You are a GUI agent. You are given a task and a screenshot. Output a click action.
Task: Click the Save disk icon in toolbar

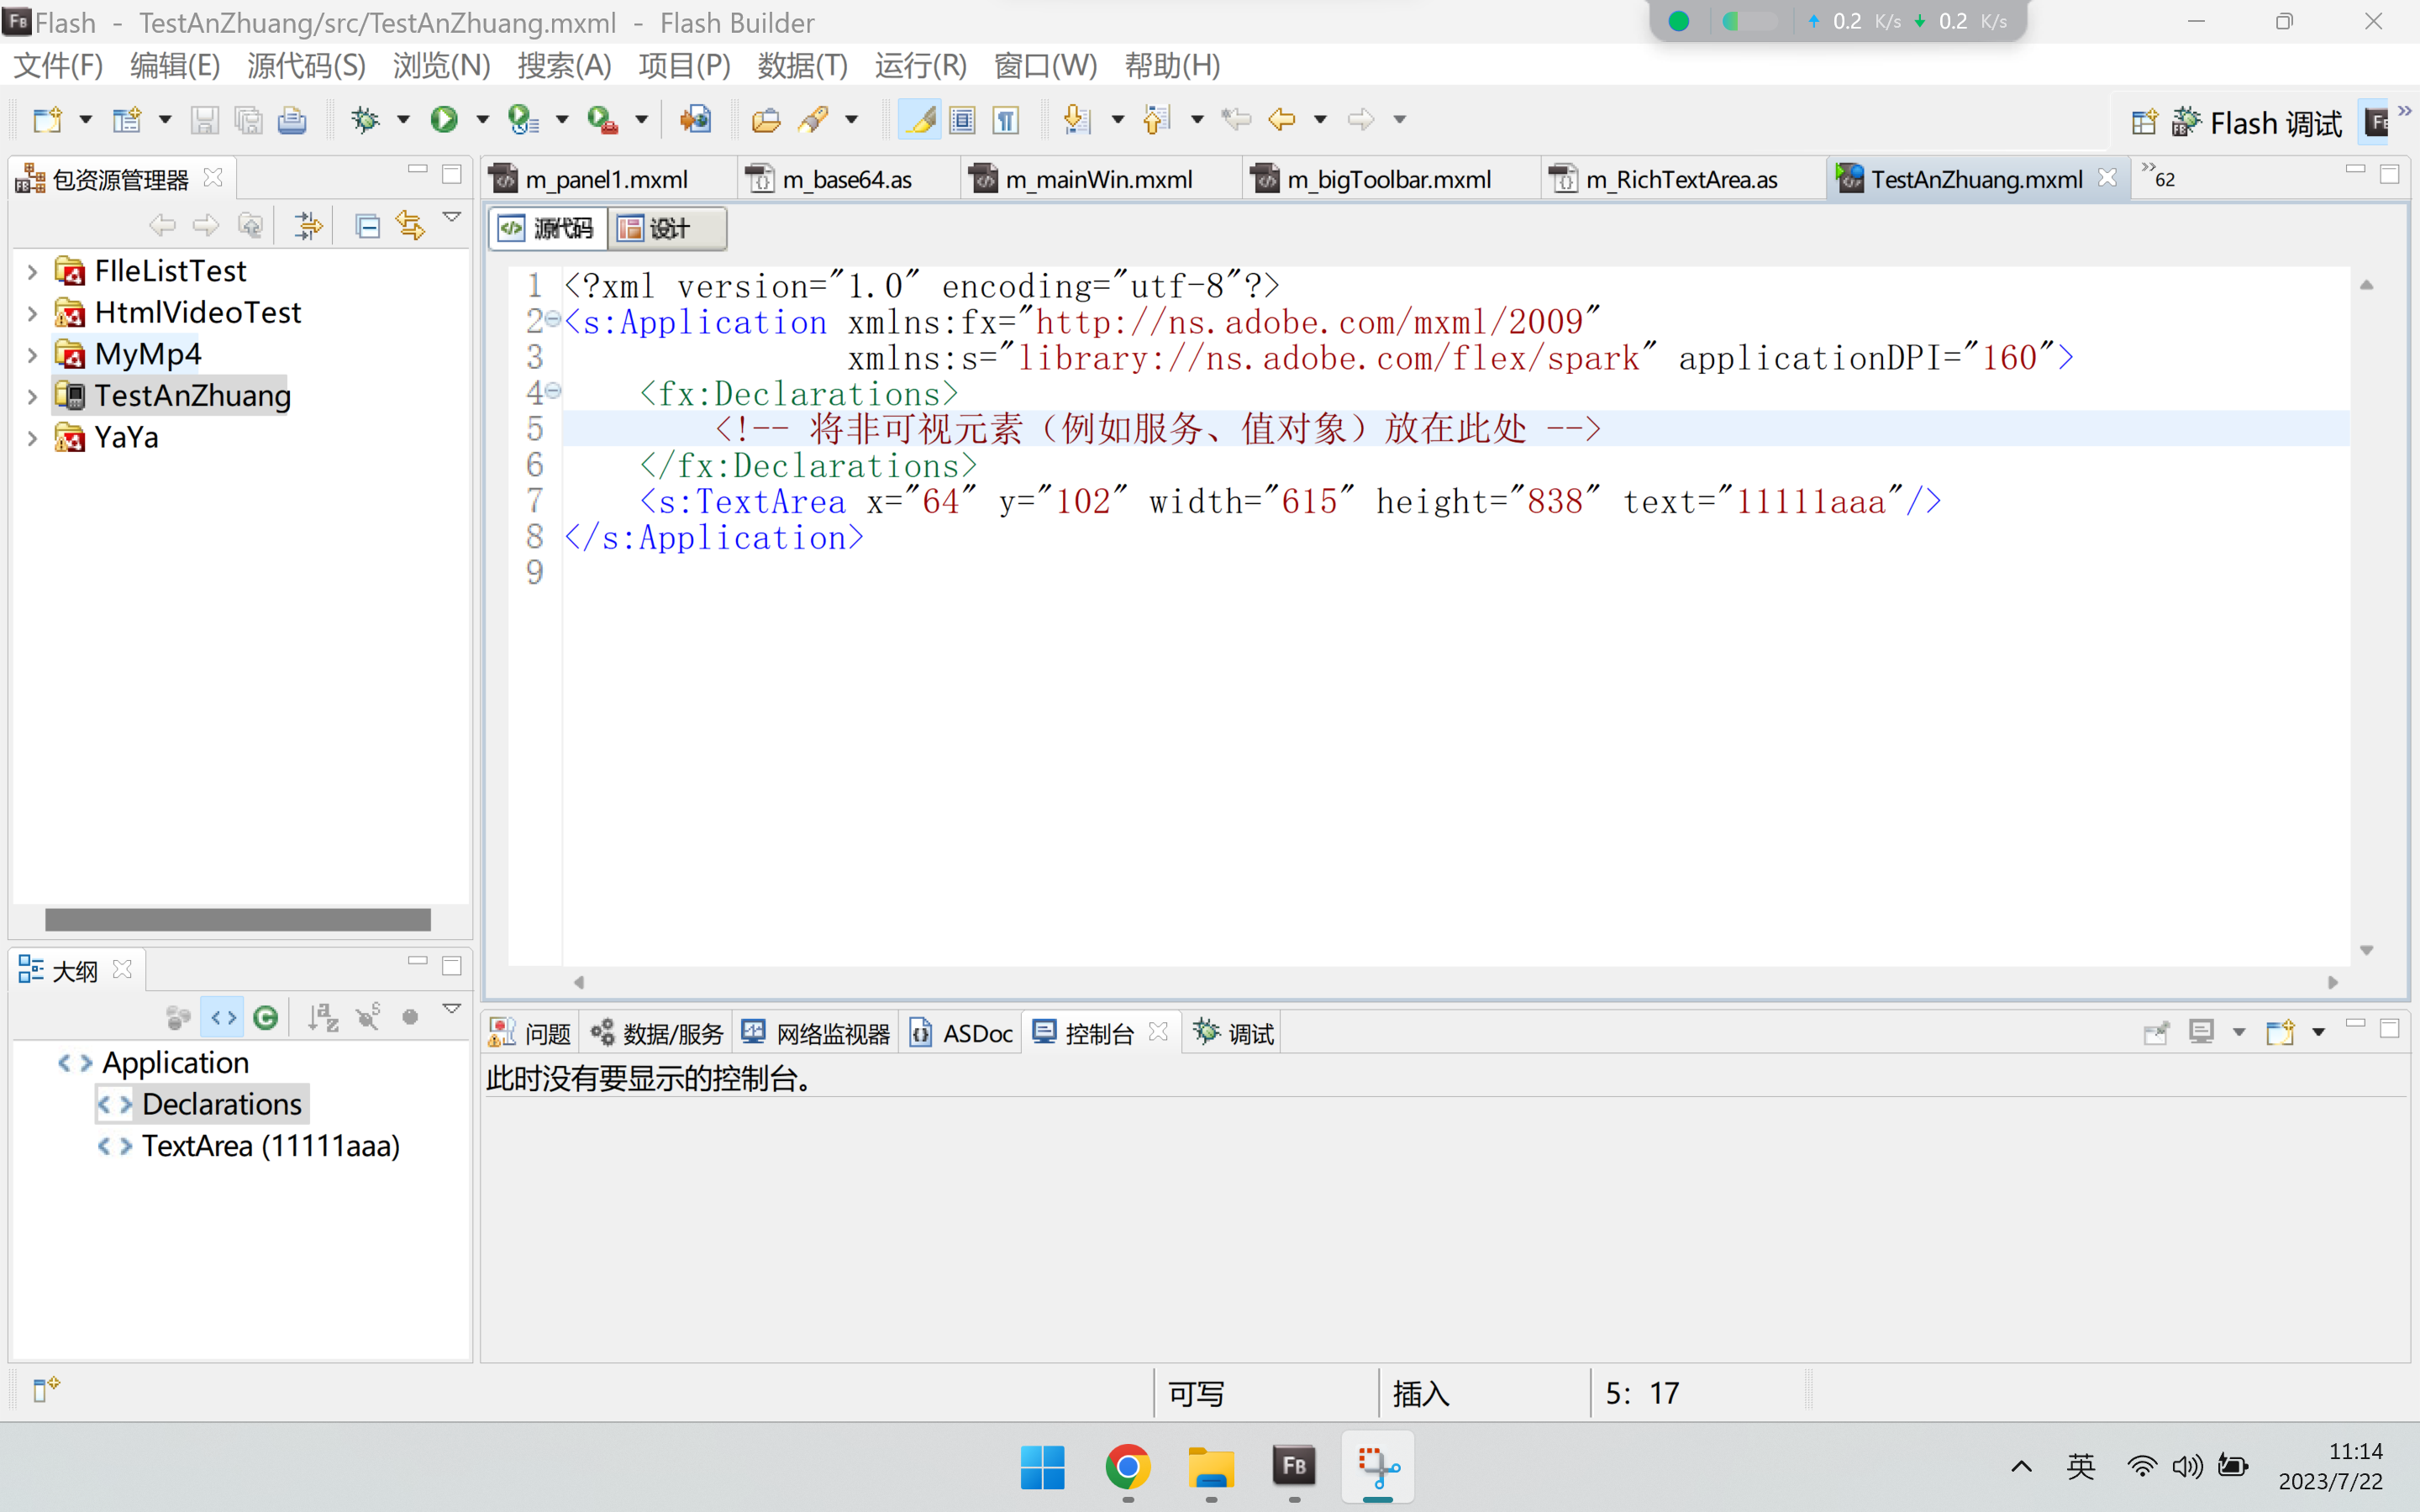(204, 120)
